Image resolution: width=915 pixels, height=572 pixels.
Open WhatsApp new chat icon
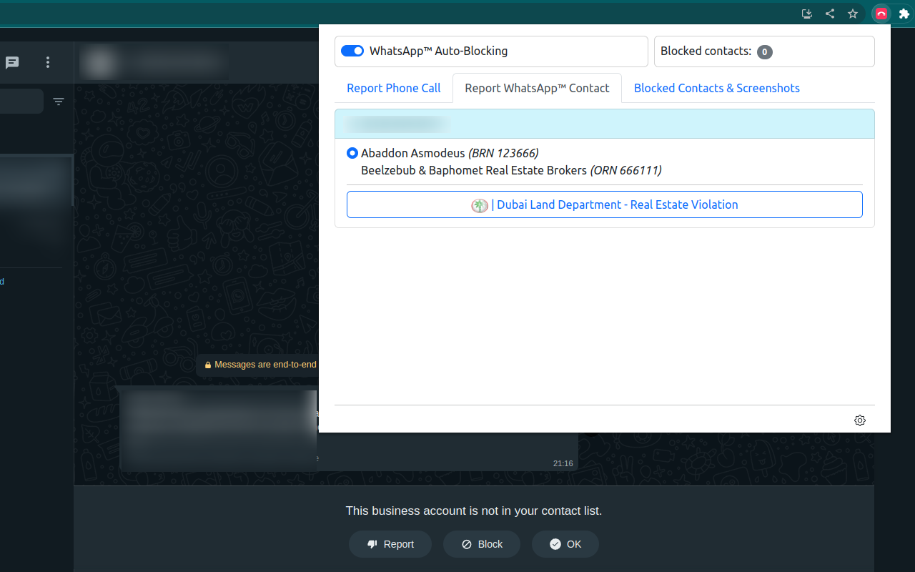(x=12, y=62)
